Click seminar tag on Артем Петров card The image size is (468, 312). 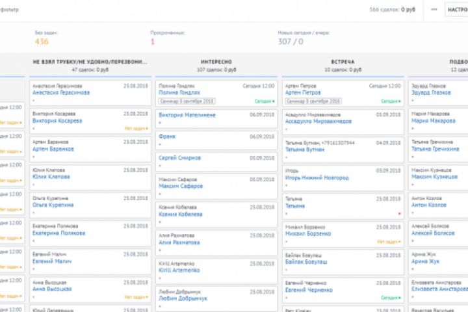click(315, 101)
